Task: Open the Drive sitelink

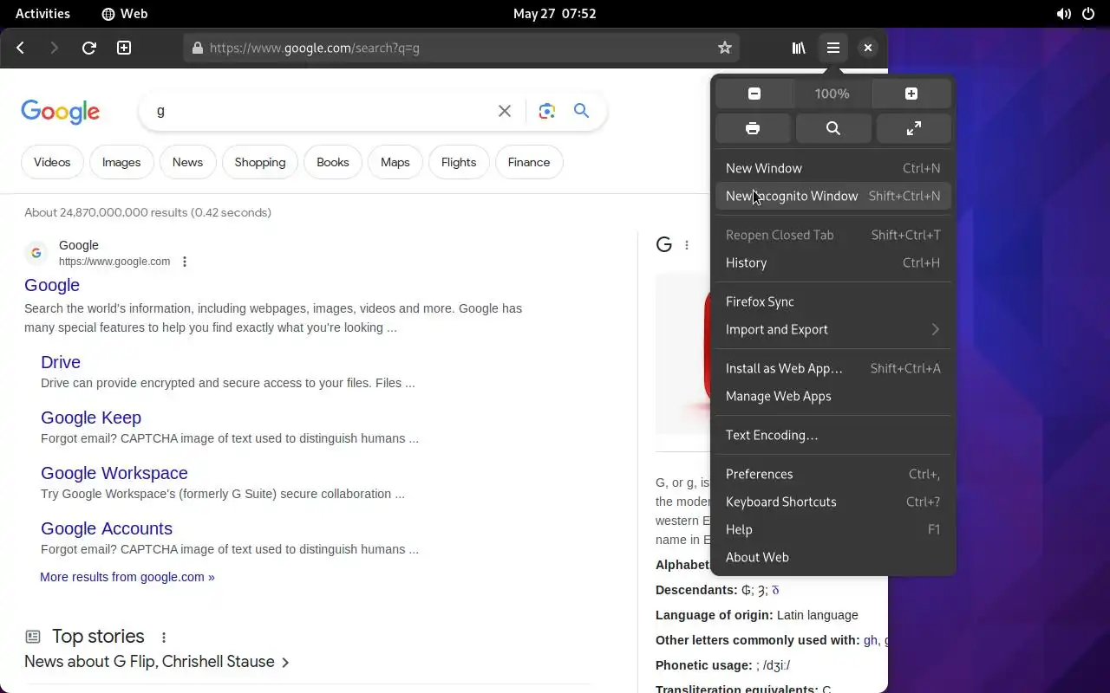Action: click(61, 362)
